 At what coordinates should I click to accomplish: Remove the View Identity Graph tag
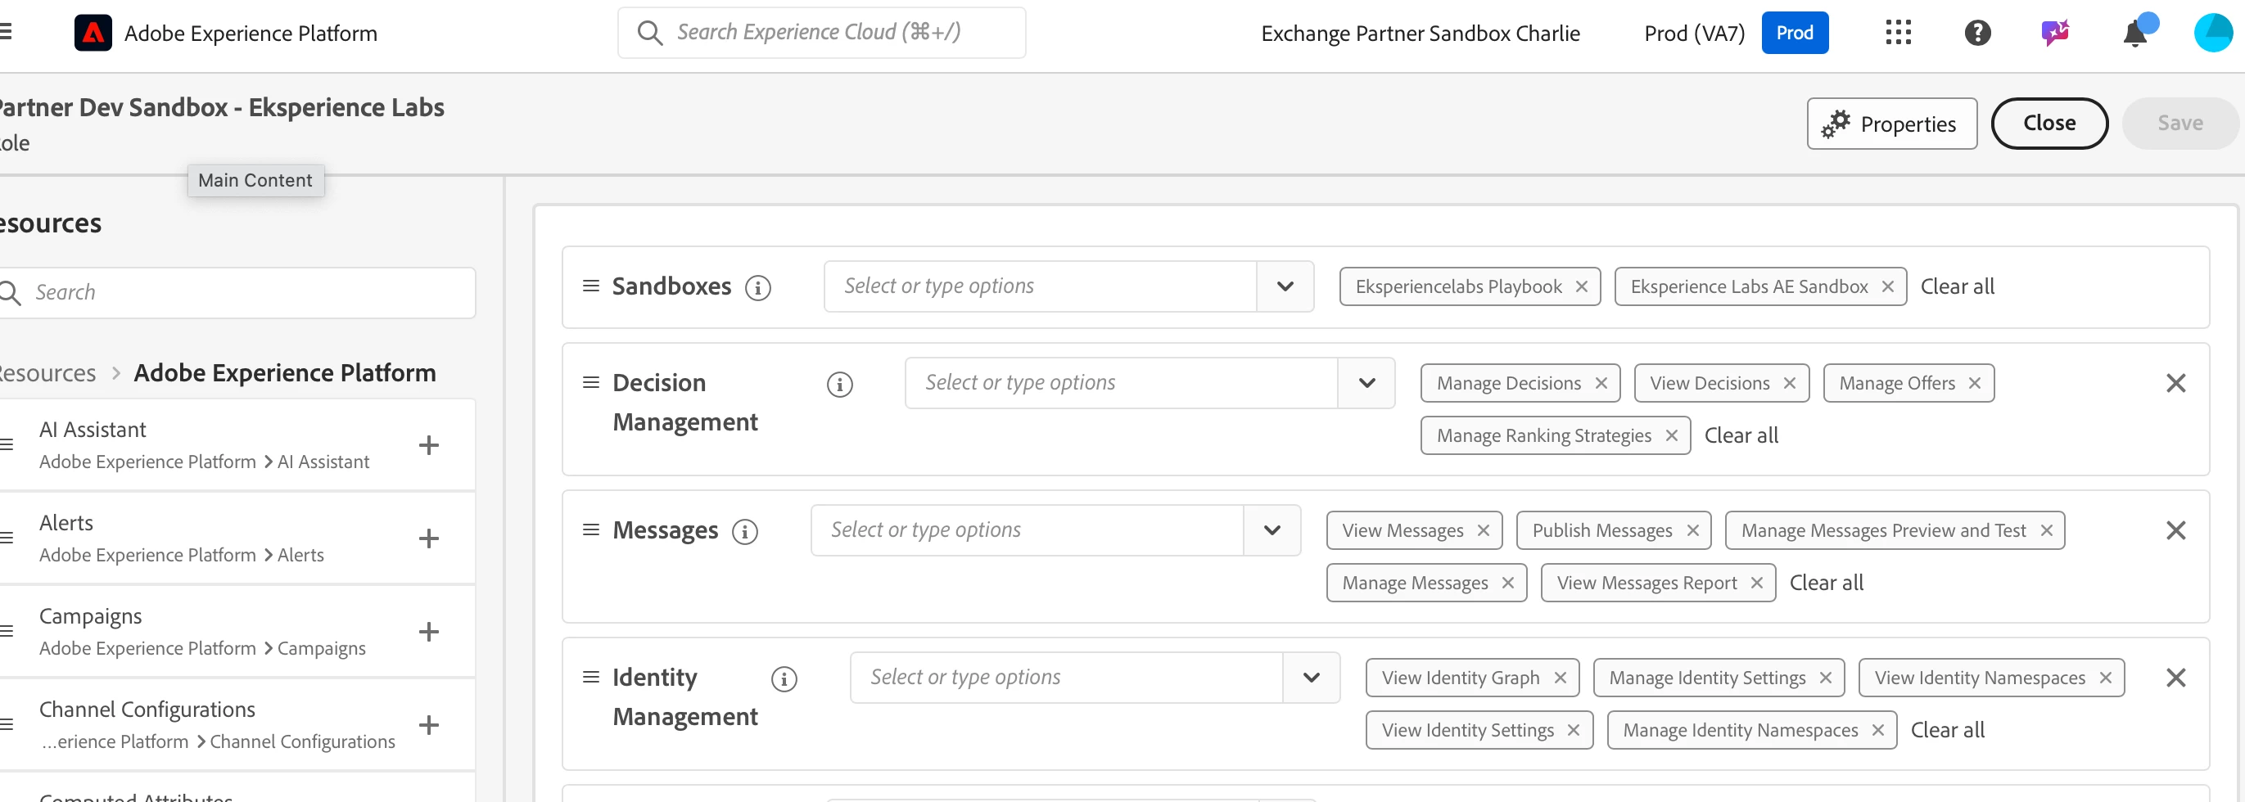pos(1560,678)
